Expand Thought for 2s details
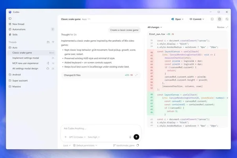The image size is (237, 158). tap(69, 35)
